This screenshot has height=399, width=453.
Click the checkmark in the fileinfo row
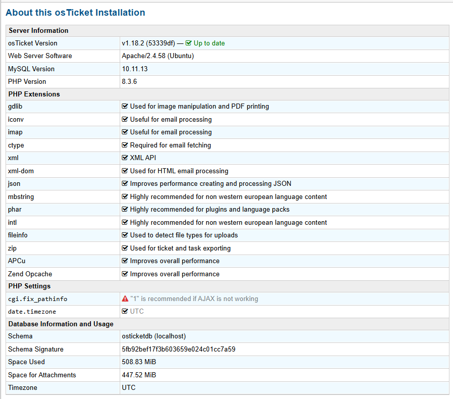(125, 235)
